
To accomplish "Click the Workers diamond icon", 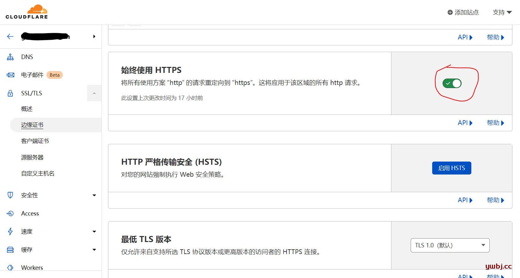I will (10, 268).
